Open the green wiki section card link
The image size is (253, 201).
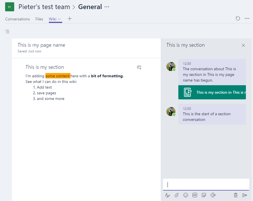pyautogui.click(x=212, y=92)
